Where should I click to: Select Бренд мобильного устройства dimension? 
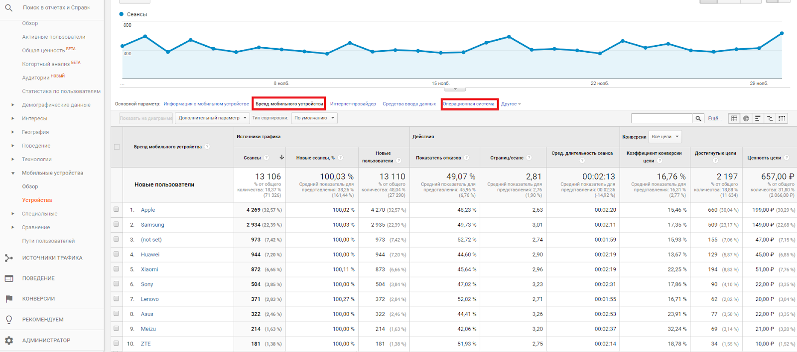[289, 104]
